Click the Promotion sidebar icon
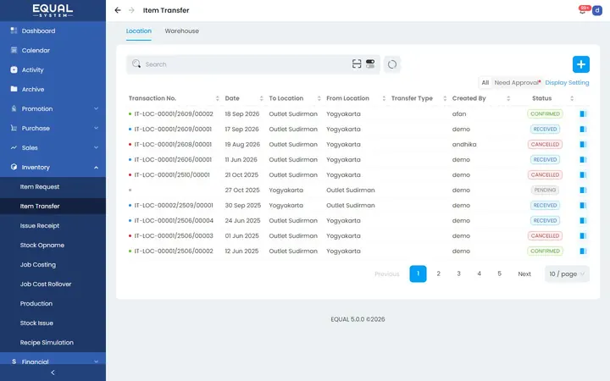This screenshot has height=381, width=610. click(x=14, y=108)
